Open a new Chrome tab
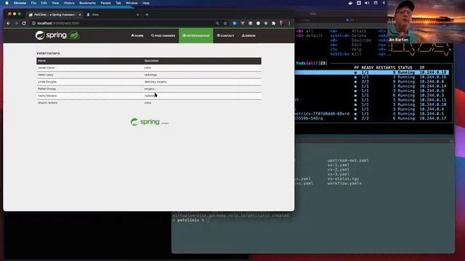The height and width of the screenshot is (261, 465). tap(147, 14)
